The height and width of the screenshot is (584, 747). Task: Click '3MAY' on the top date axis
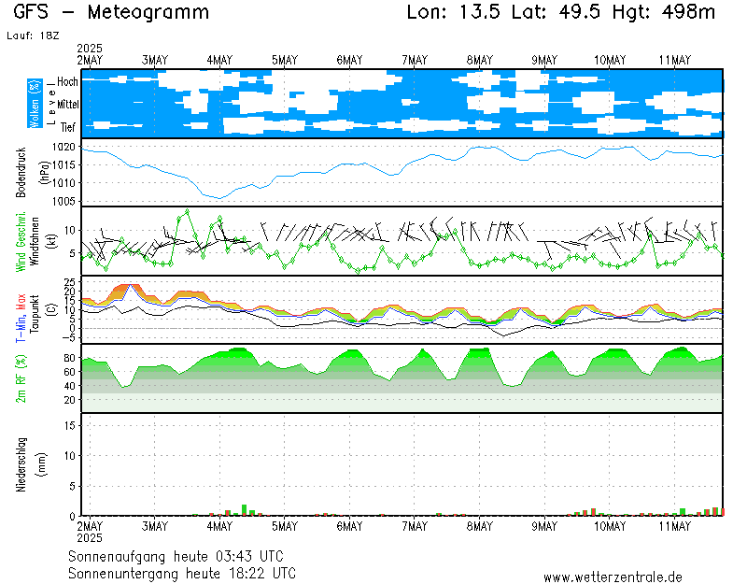tap(155, 61)
